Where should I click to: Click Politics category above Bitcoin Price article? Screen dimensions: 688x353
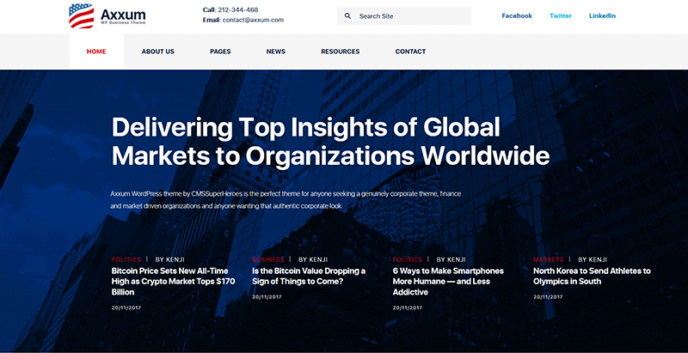[x=126, y=259]
